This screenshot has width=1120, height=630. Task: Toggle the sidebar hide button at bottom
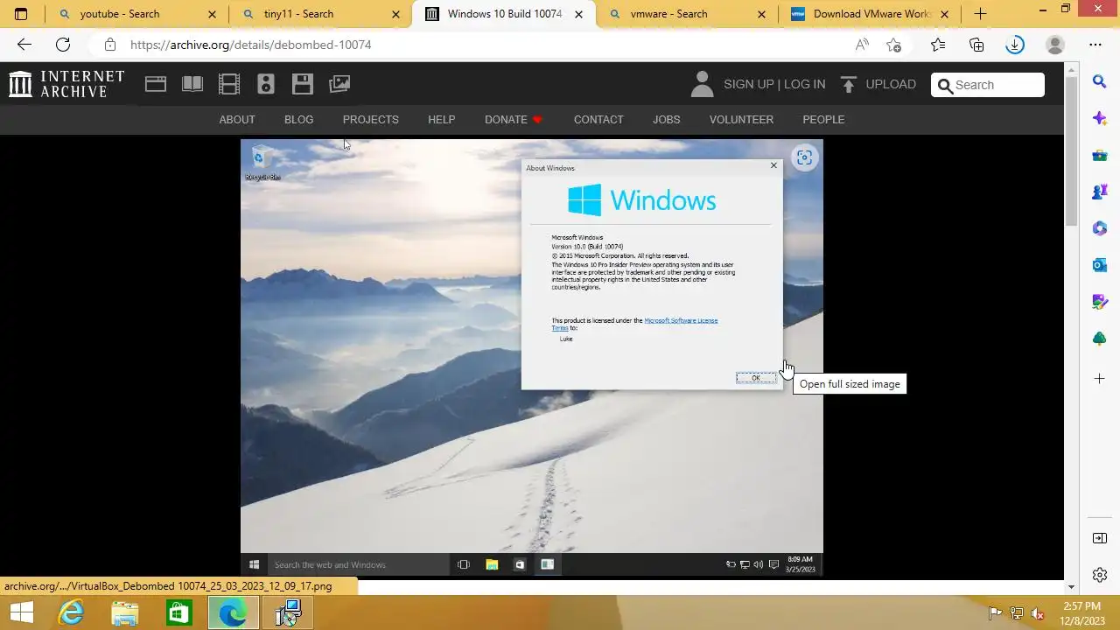(x=1100, y=538)
